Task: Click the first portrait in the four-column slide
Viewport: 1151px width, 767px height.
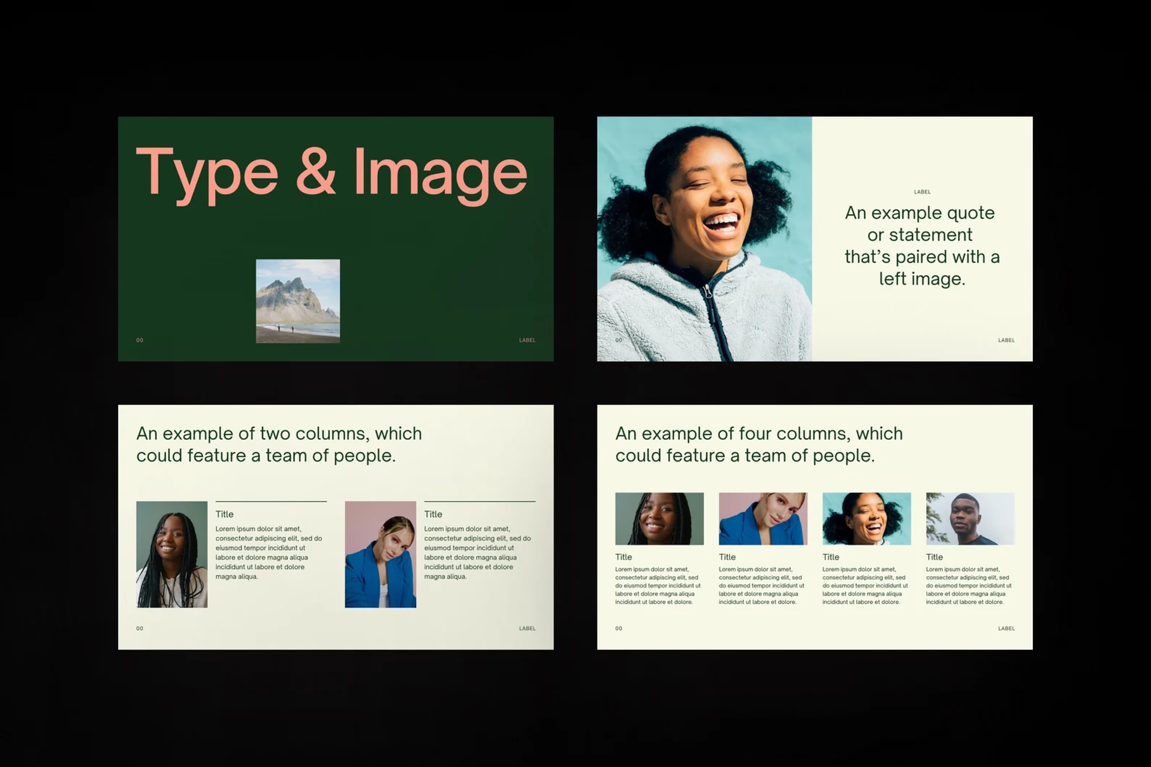Action: click(659, 519)
